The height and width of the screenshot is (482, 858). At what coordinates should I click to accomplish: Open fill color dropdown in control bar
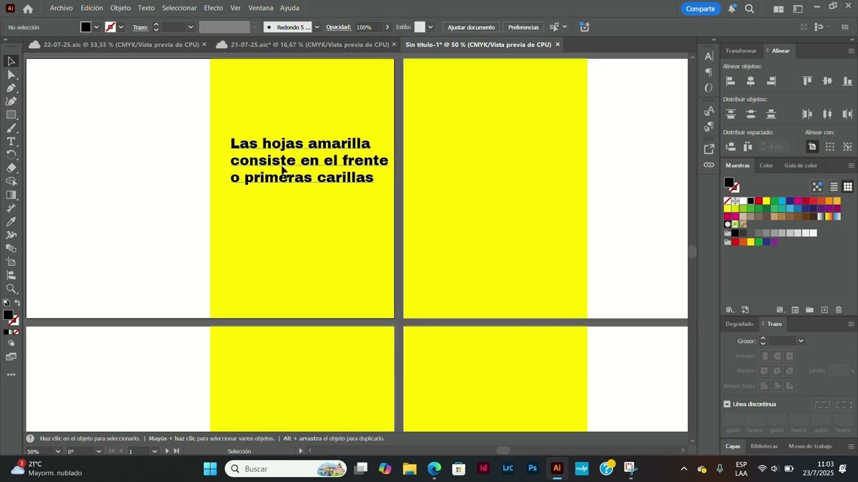tap(97, 27)
